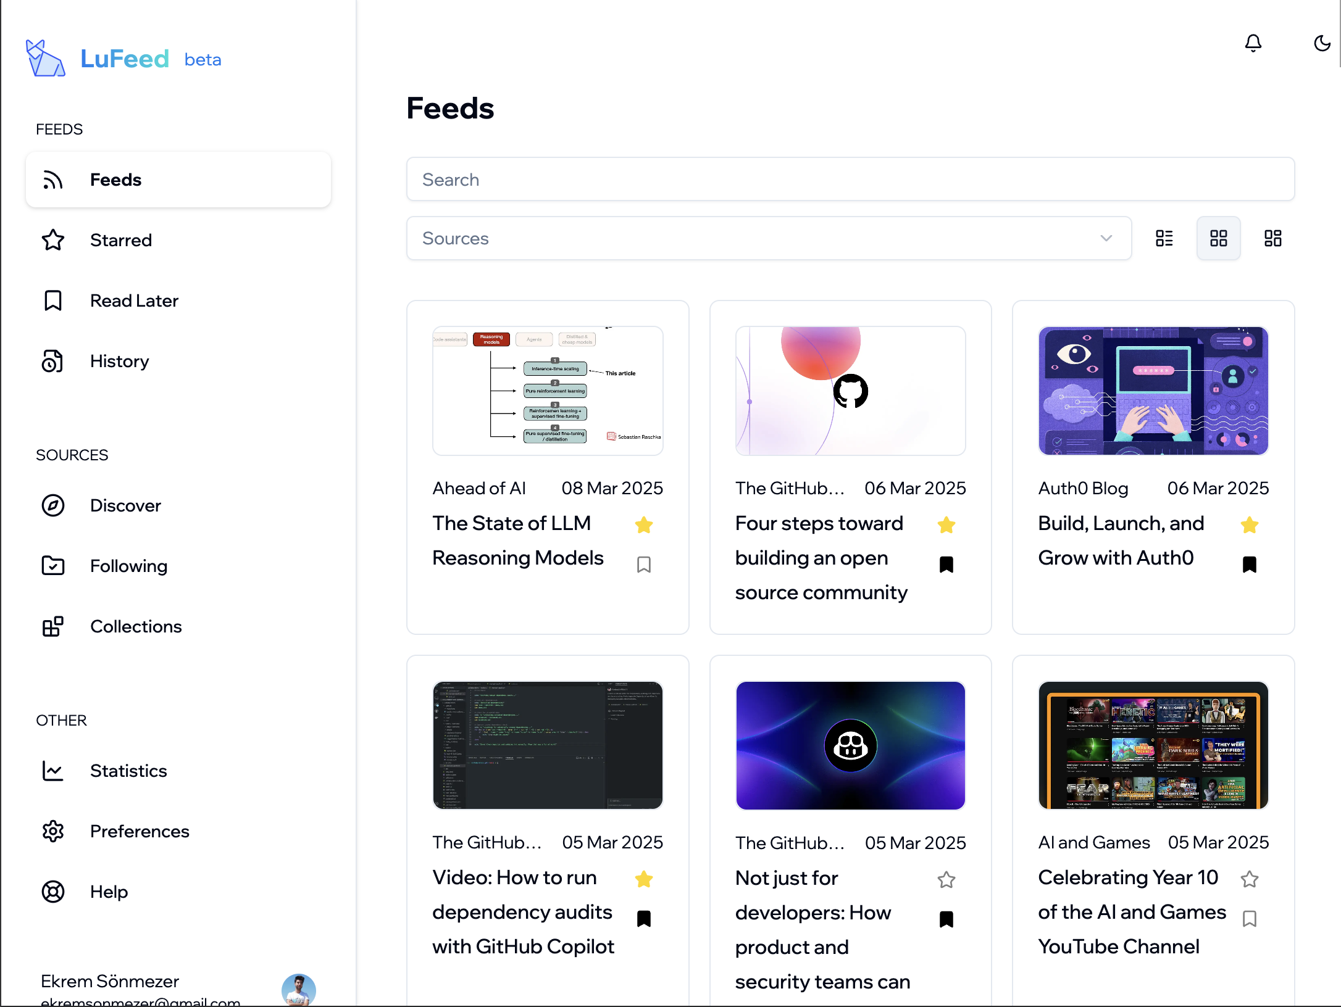Open LLM reasoning models diagram thumbnail
Screen dimensions: 1341x1007
[548, 391]
